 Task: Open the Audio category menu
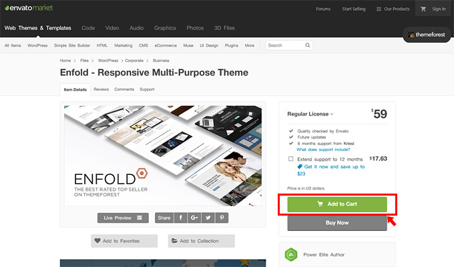[x=136, y=28]
